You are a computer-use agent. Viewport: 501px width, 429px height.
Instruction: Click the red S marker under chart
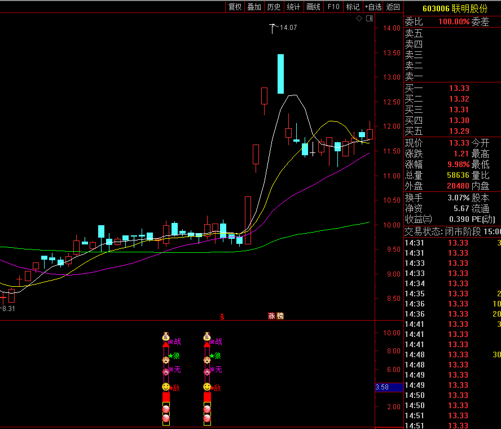coord(222,317)
